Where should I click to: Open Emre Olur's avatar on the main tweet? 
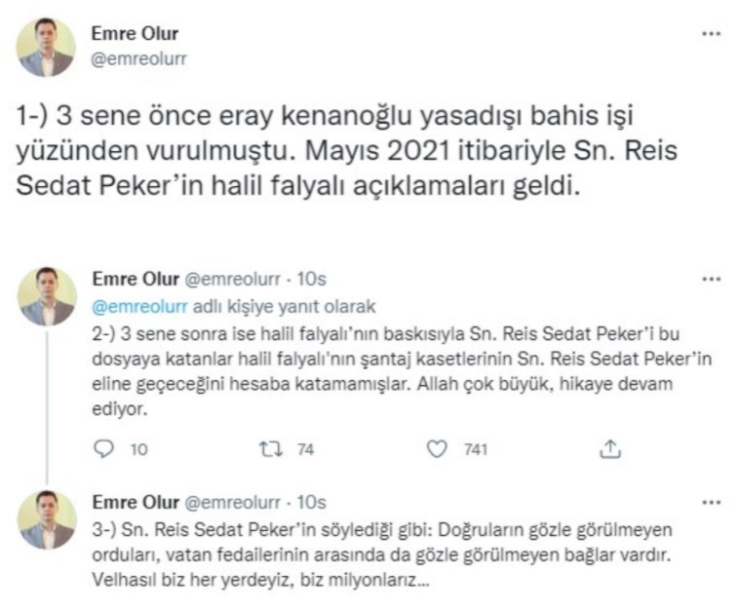pos(46,47)
